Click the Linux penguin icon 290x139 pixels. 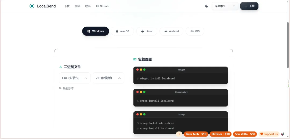(x=142, y=31)
